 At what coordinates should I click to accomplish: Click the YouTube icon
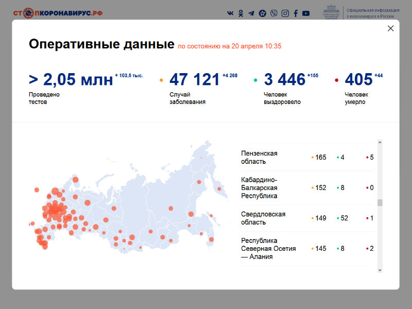(x=306, y=13)
